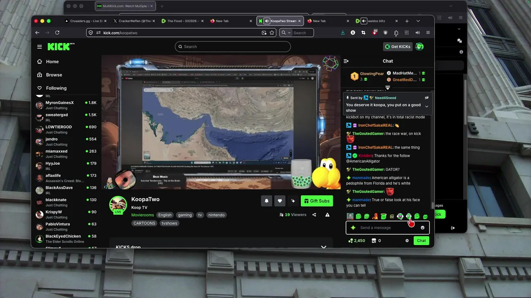Open chat settings gear icon
Viewport: 531px width, 298px height.
(x=407, y=240)
